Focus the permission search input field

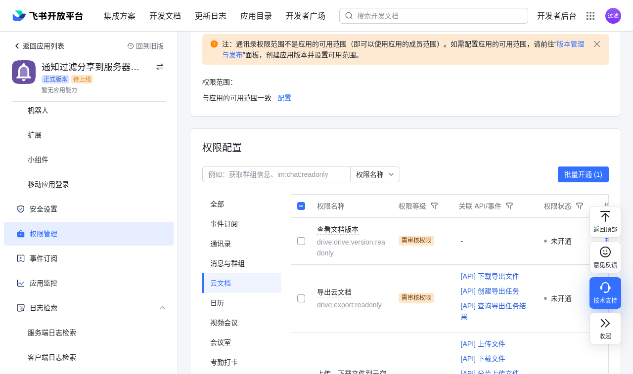[276, 174]
